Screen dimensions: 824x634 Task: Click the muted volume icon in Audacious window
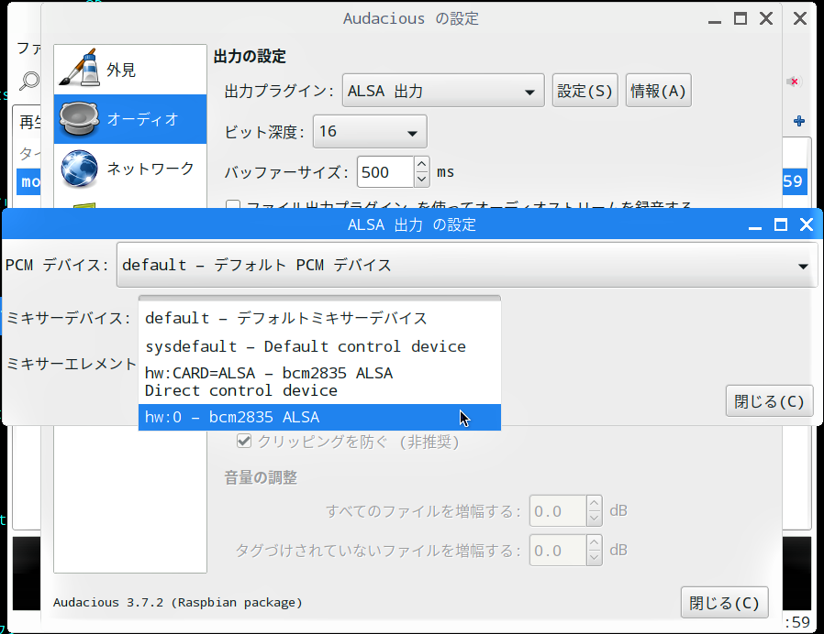pyautogui.click(x=793, y=82)
